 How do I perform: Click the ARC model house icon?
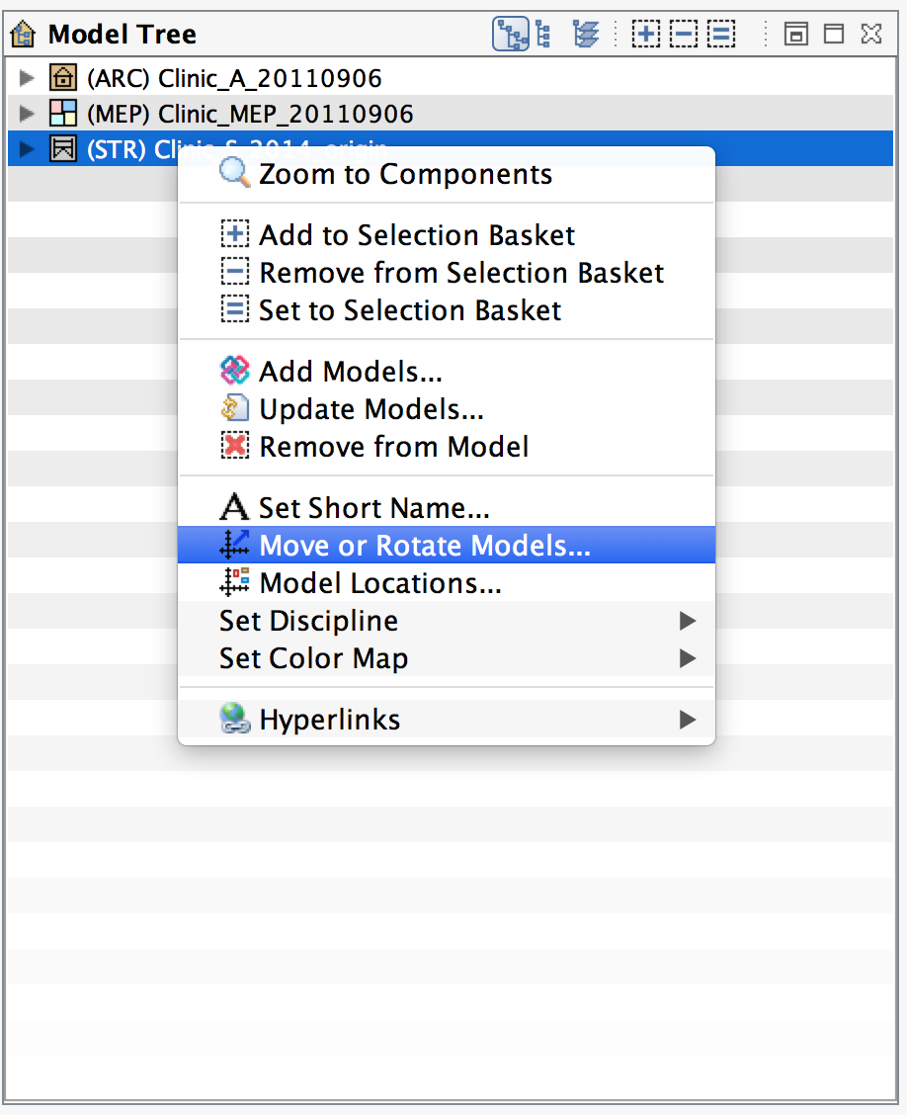tap(62, 77)
